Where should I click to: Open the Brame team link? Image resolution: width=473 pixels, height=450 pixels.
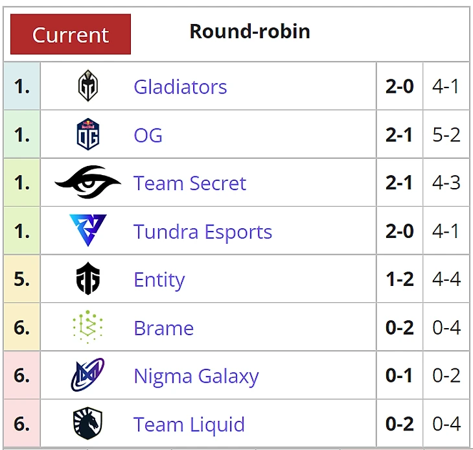pyautogui.click(x=163, y=328)
